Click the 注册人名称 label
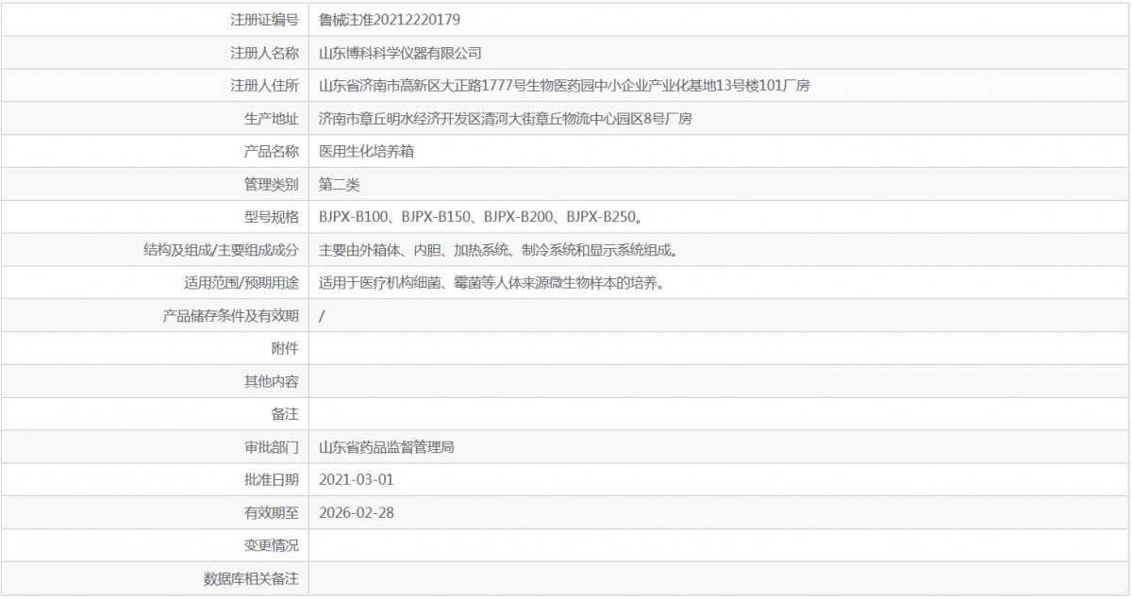This screenshot has width=1132, height=599. (265, 52)
